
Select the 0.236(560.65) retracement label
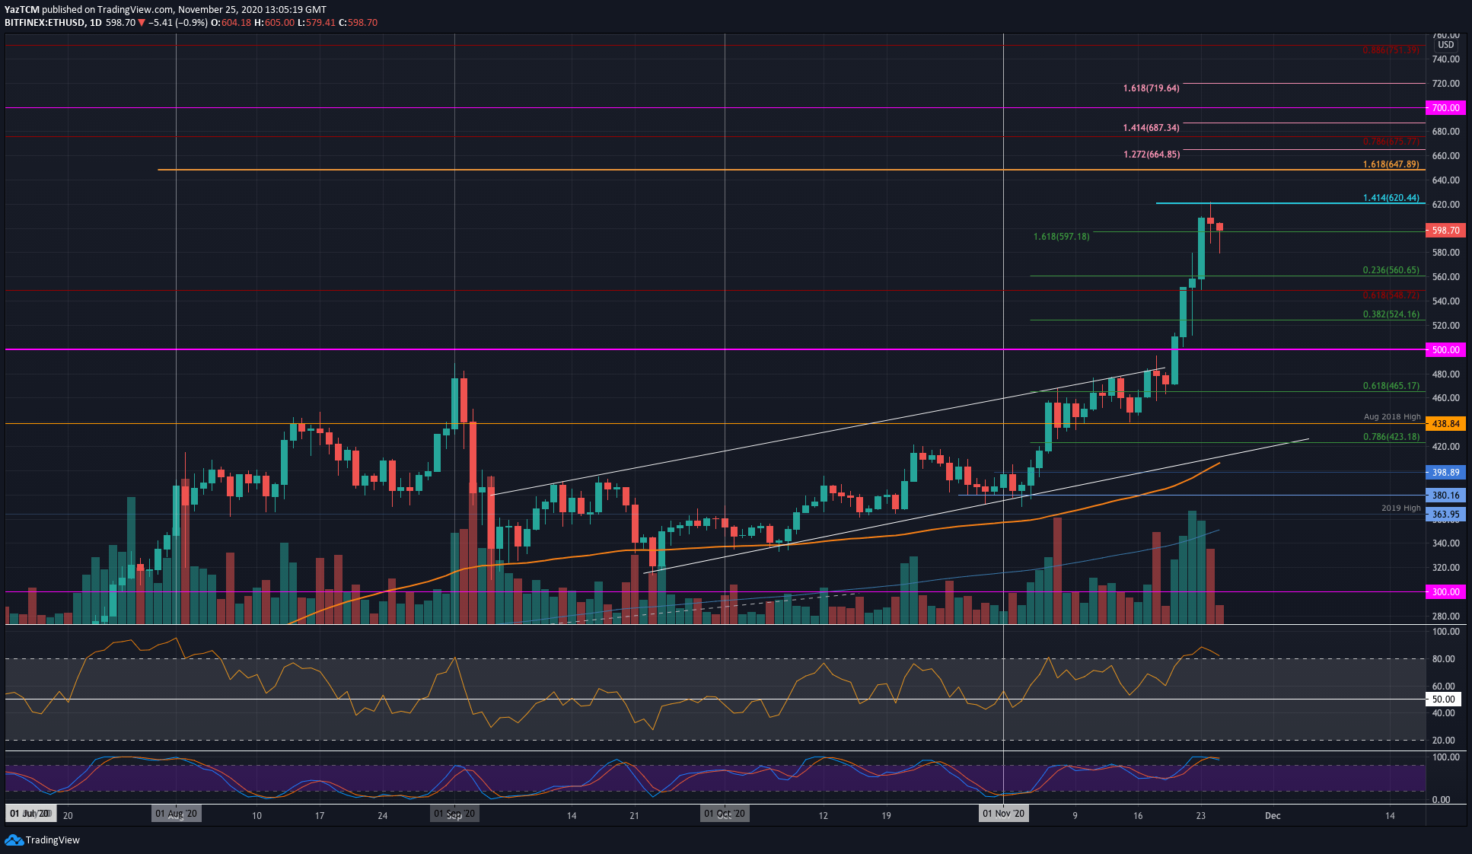click(x=1391, y=270)
